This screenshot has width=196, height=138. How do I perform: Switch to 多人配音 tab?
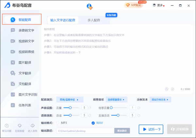pos(94,20)
